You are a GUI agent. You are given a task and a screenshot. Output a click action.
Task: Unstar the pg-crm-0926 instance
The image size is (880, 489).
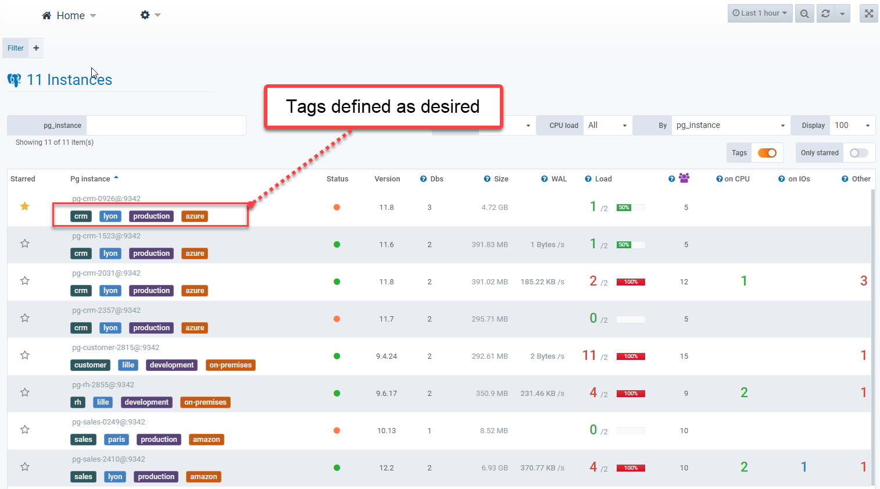tap(25, 206)
